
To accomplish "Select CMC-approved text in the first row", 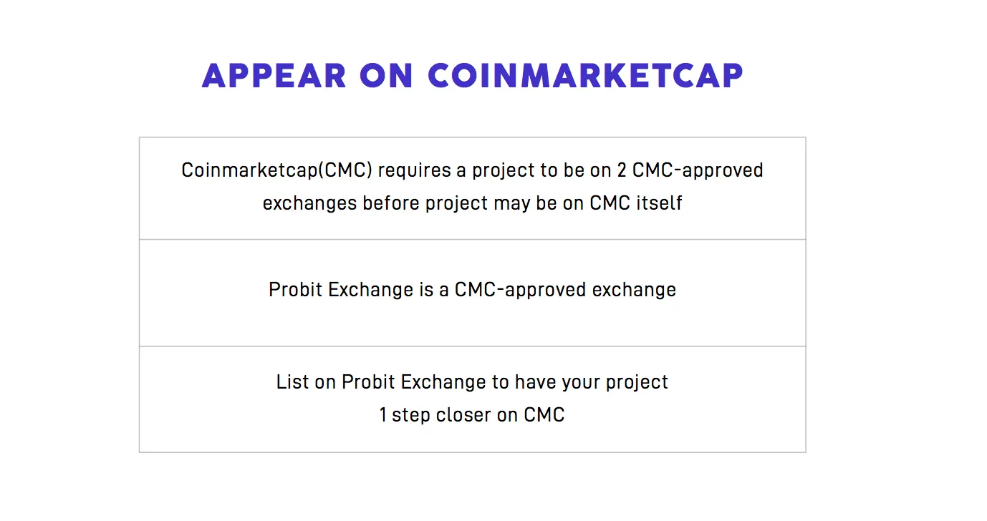I will (x=698, y=170).
